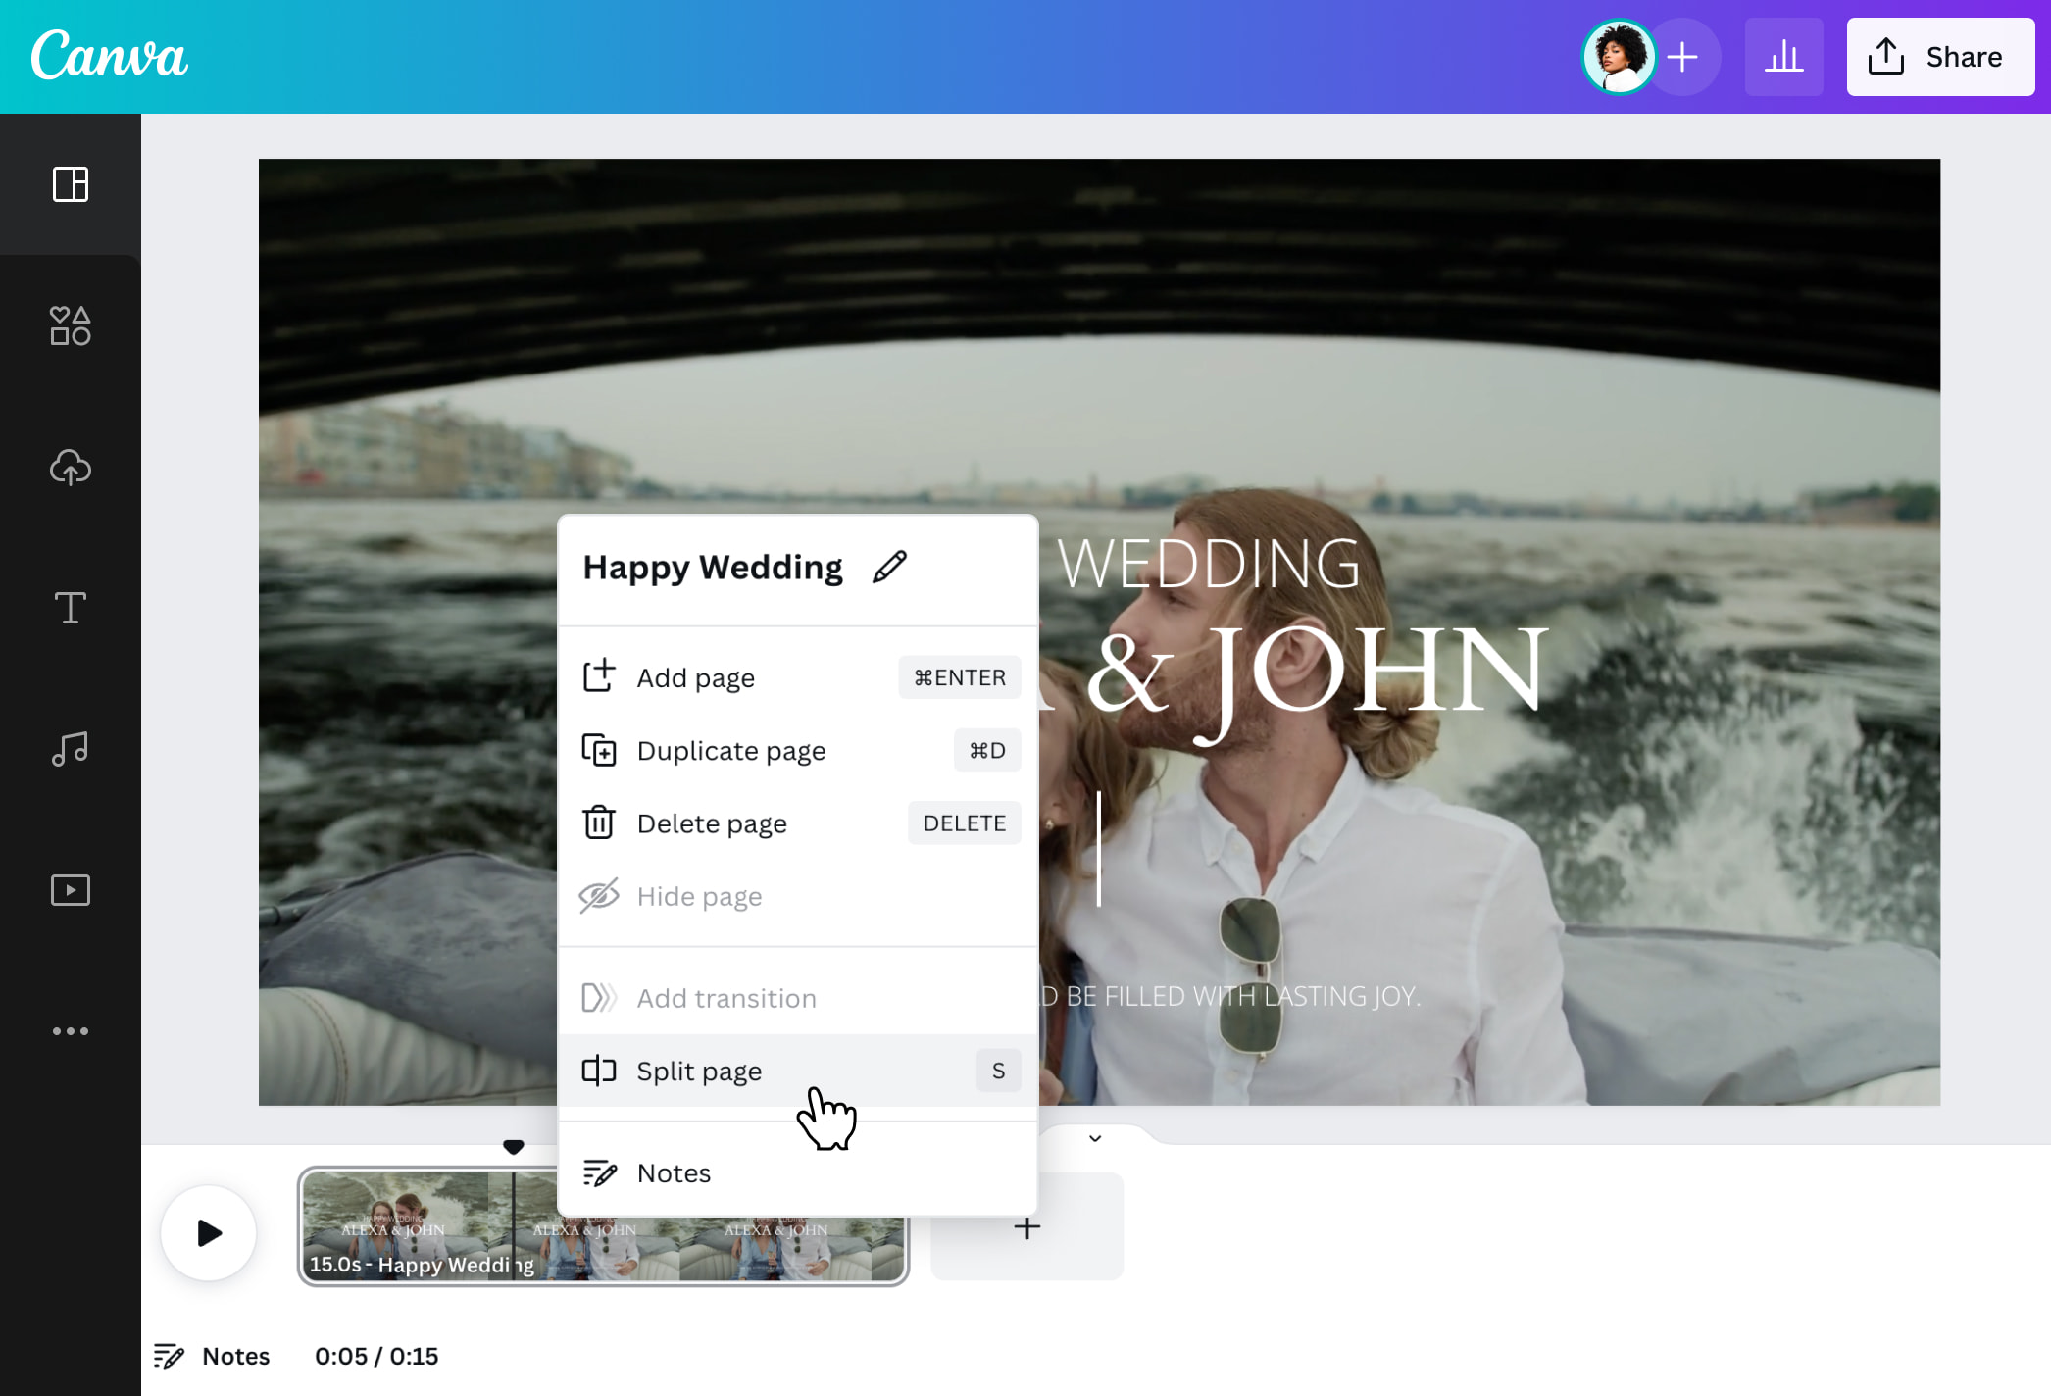This screenshot has width=2051, height=1396.
Task: Choose Duplicate page in the menu
Action: pyautogui.click(x=730, y=750)
